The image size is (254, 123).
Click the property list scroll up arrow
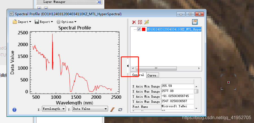(196, 87)
